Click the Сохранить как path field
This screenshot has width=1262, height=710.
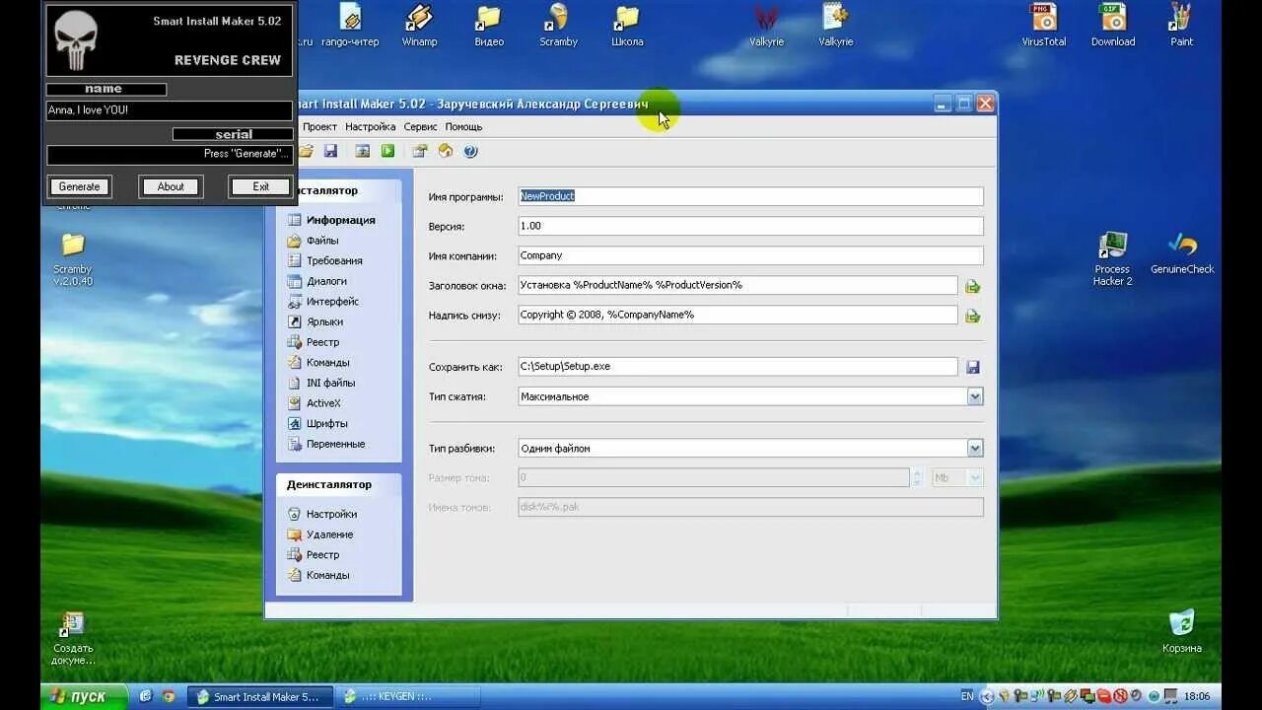click(737, 366)
